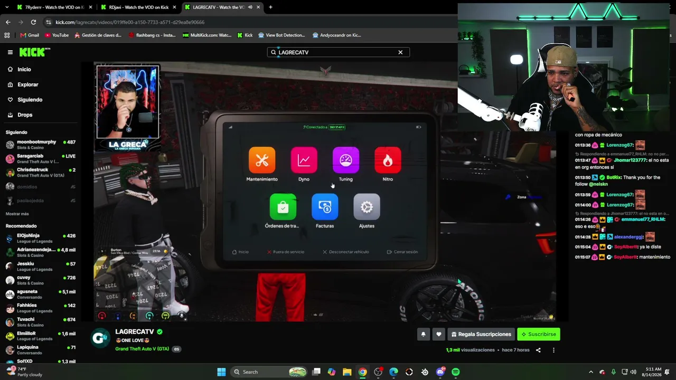The height and width of the screenshot is (380, 676).
Task: Open Spotify from the taskbar
Action: 456,372
